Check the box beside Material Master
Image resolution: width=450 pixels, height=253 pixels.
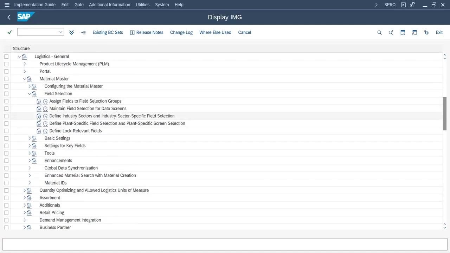(x=6, y=79)
